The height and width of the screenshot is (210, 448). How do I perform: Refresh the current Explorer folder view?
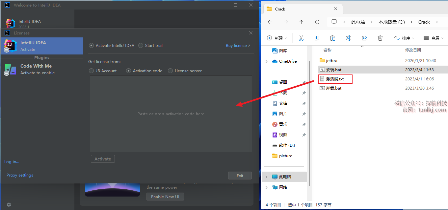pyautogui.click(x=317, y=22)
